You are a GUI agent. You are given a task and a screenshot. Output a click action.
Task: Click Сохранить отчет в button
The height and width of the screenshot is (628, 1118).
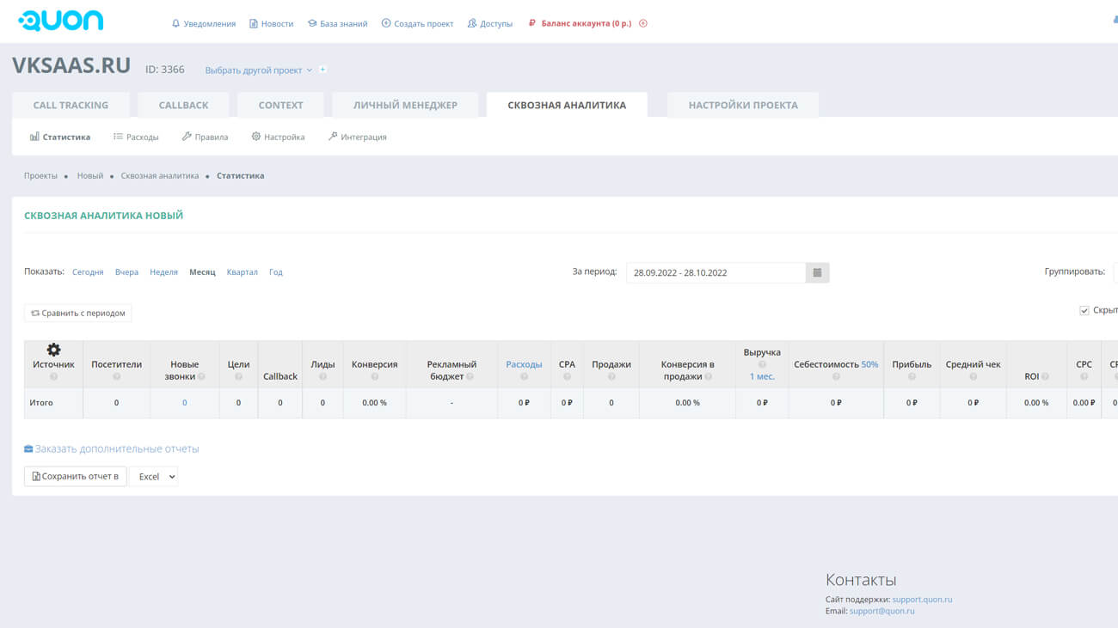pyautogui.click(x=76, y=477)
